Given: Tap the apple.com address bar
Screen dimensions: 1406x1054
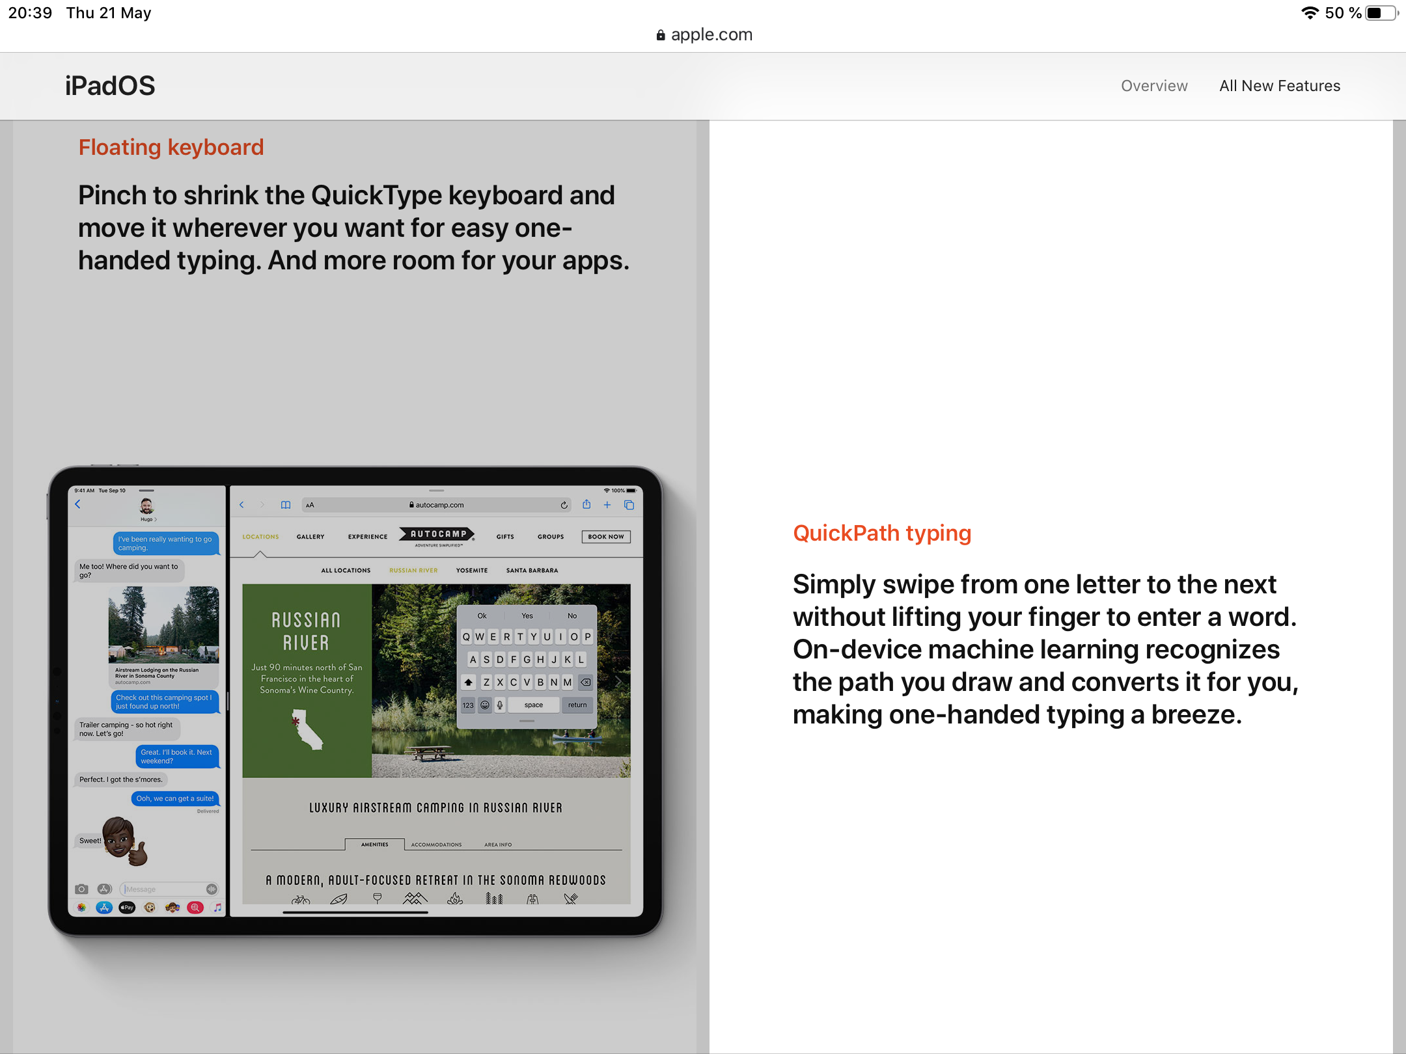Looking at the screenshot, I should tap(704, 34).
